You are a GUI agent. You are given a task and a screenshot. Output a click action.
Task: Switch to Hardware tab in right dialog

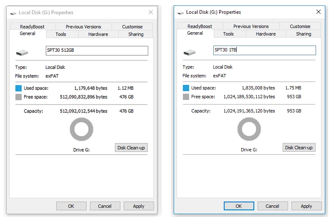[266, 34]
